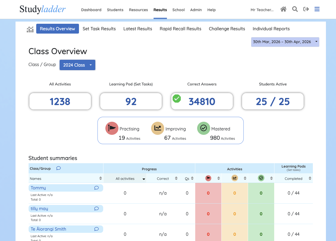This screenshot has width=336, height=241.
Task: Click Tommy's green Mastered cell
Action: (x=261, y=193)
